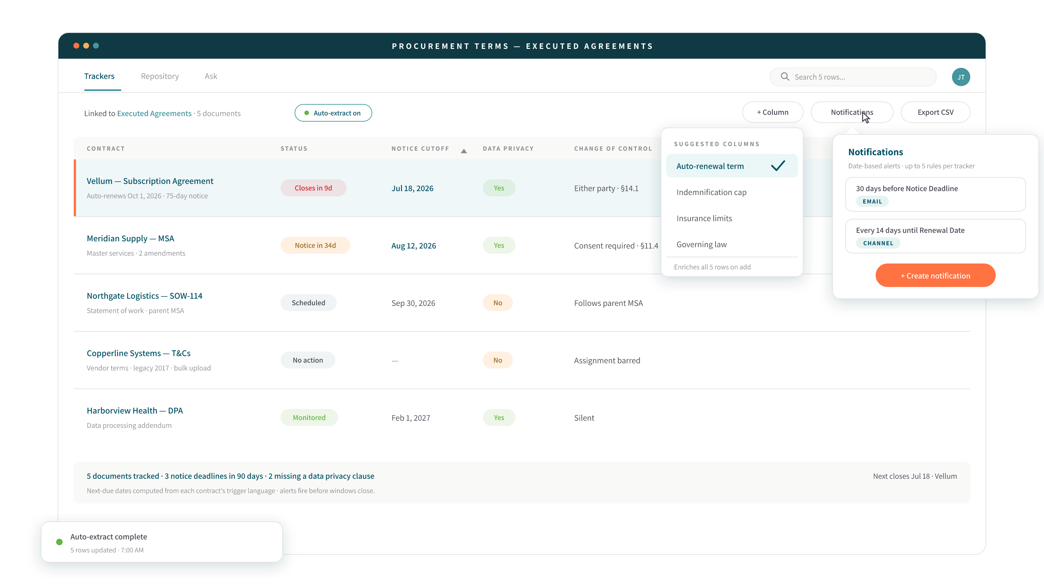Sort by the Data Privacy header

pyautogui.click(x=508, y=149)
